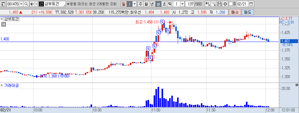The width and height of the screenshot is (299, 113).
Task: Click the floppy disk save icon
Action: click(x=219, y=4)
